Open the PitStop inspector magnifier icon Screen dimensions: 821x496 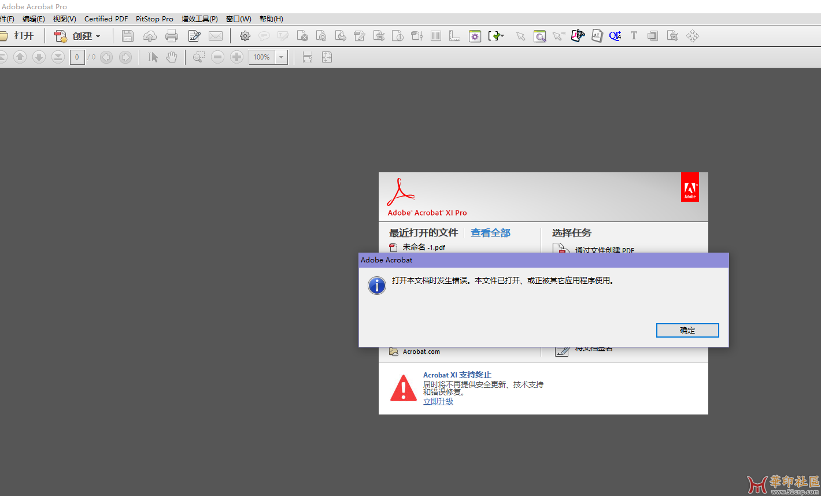(x=539, y=36)
